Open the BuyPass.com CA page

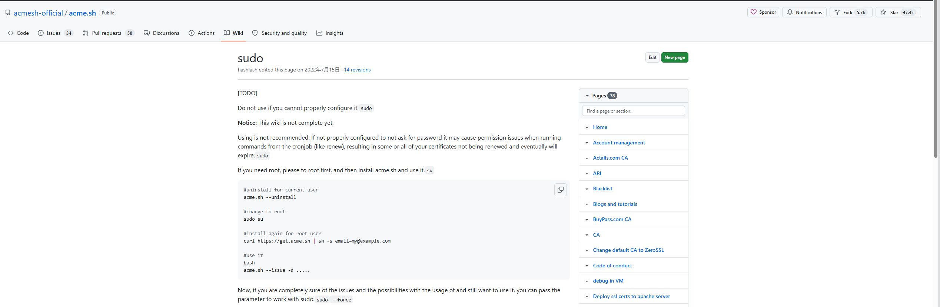[x=612, y=219]
